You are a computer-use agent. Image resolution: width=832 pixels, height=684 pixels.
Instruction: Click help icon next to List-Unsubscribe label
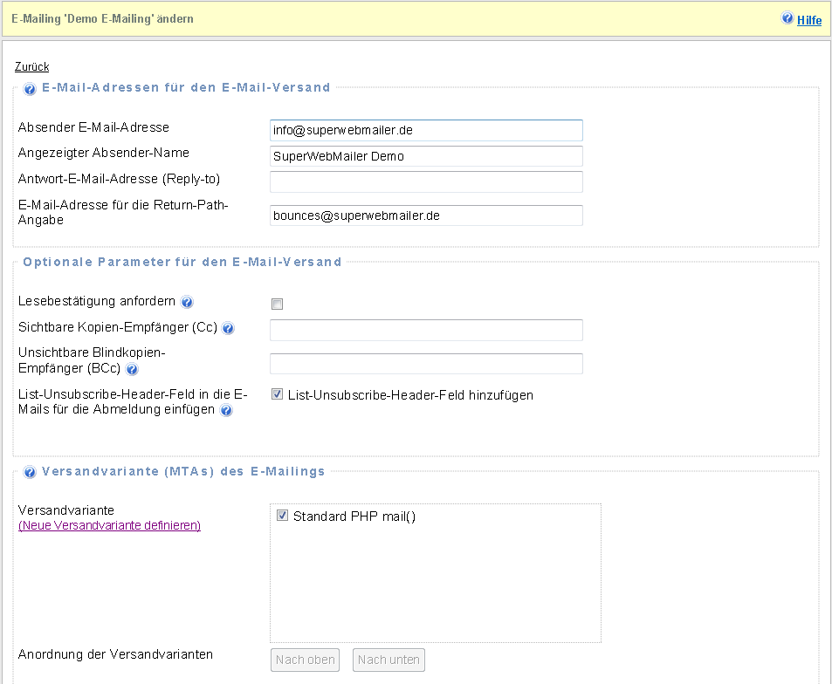[x=226, y=410]
